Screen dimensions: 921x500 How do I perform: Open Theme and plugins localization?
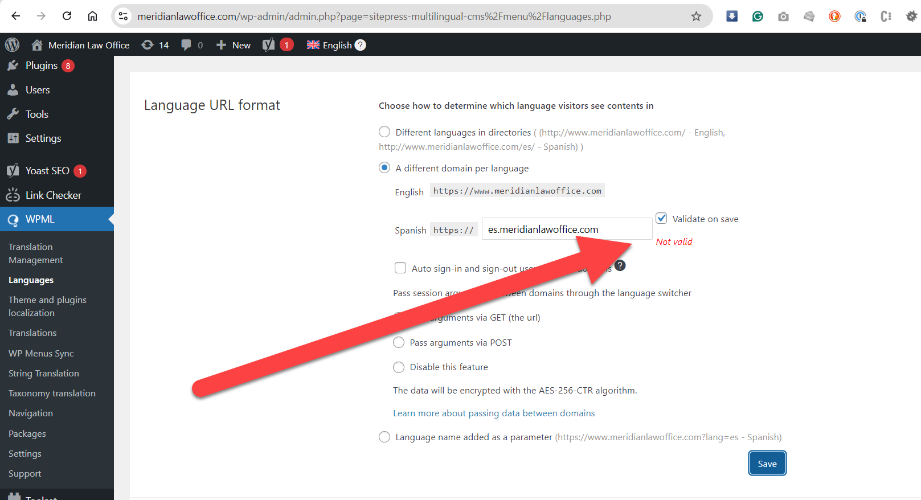(x=47, y=306)
